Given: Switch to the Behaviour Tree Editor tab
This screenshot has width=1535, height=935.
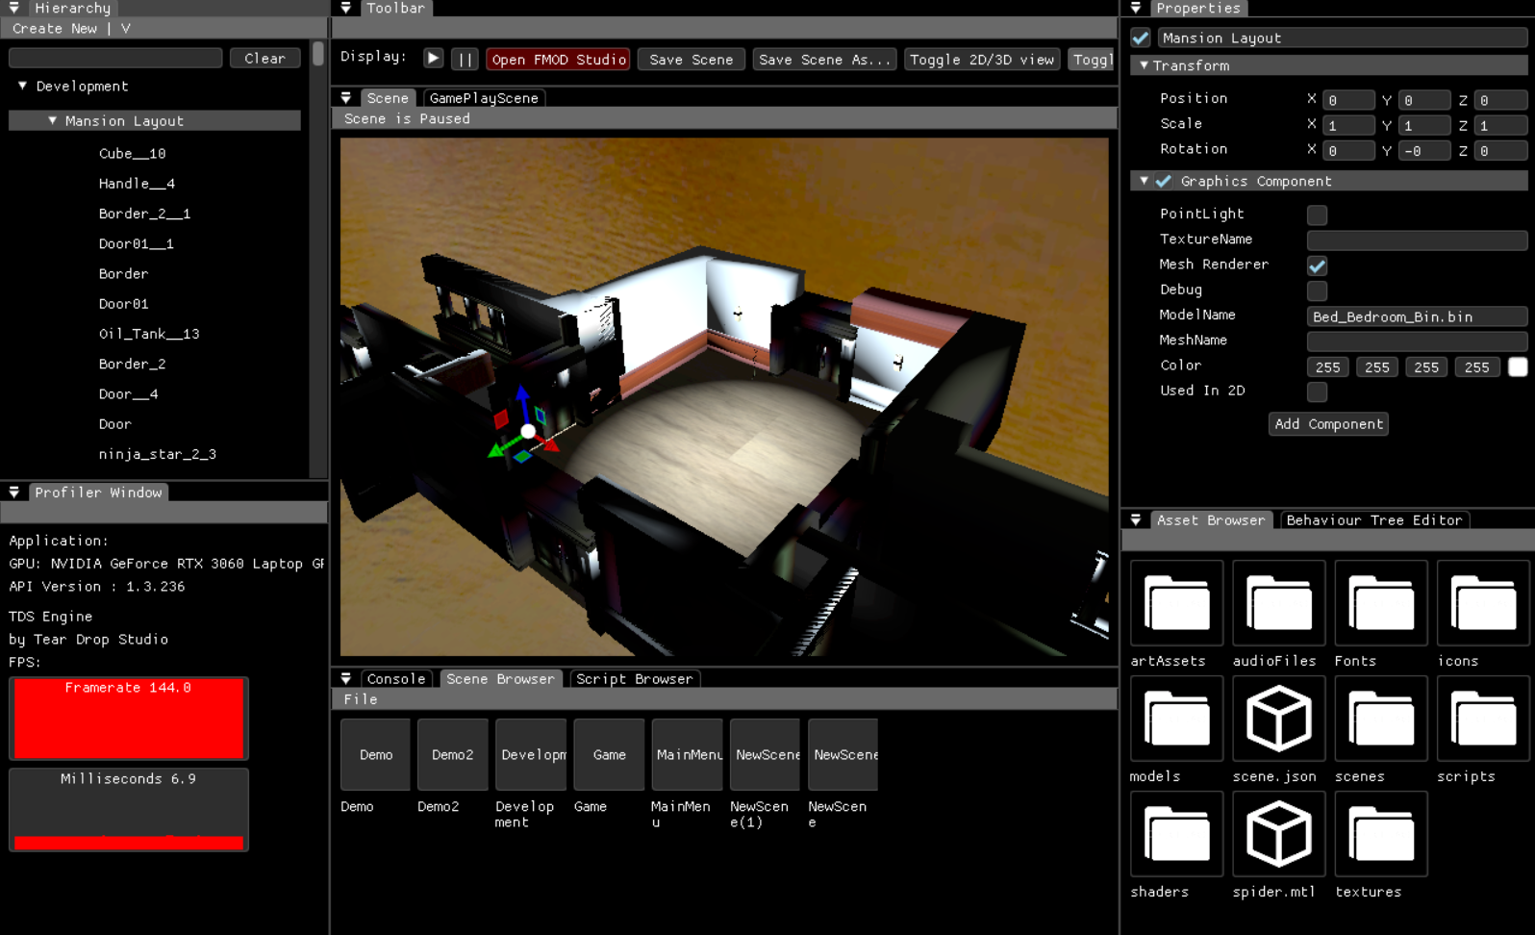Looking at the screenshot, I should tap(1373, 519).
